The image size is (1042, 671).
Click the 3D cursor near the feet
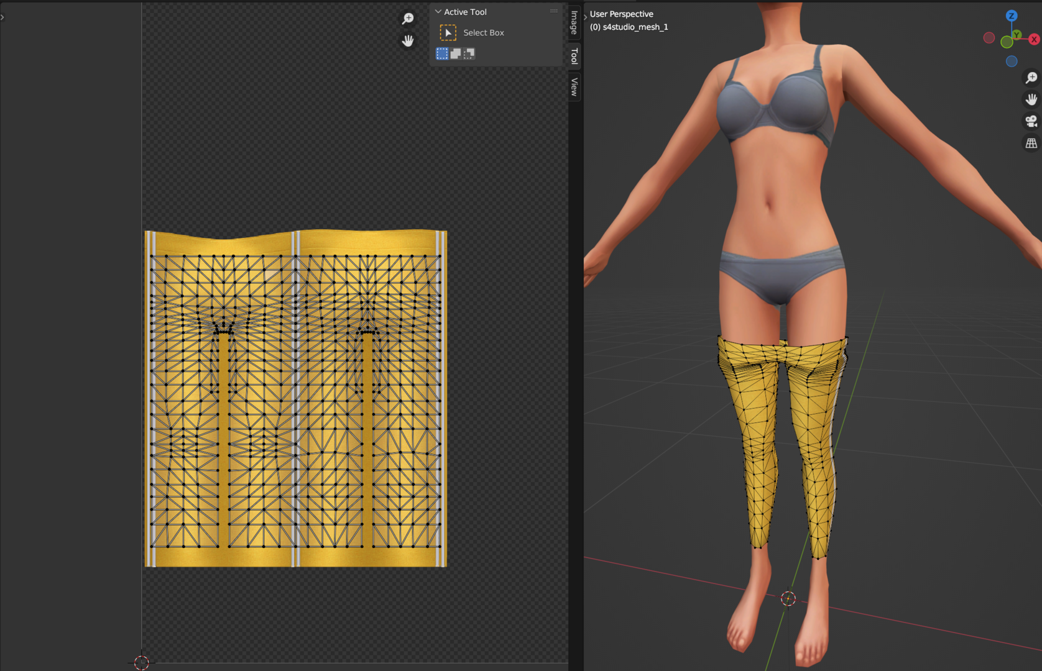(x=788, y=598)
